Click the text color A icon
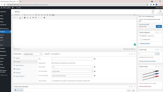This screenshot has height=92, width=163. click(x=20, y=18)
